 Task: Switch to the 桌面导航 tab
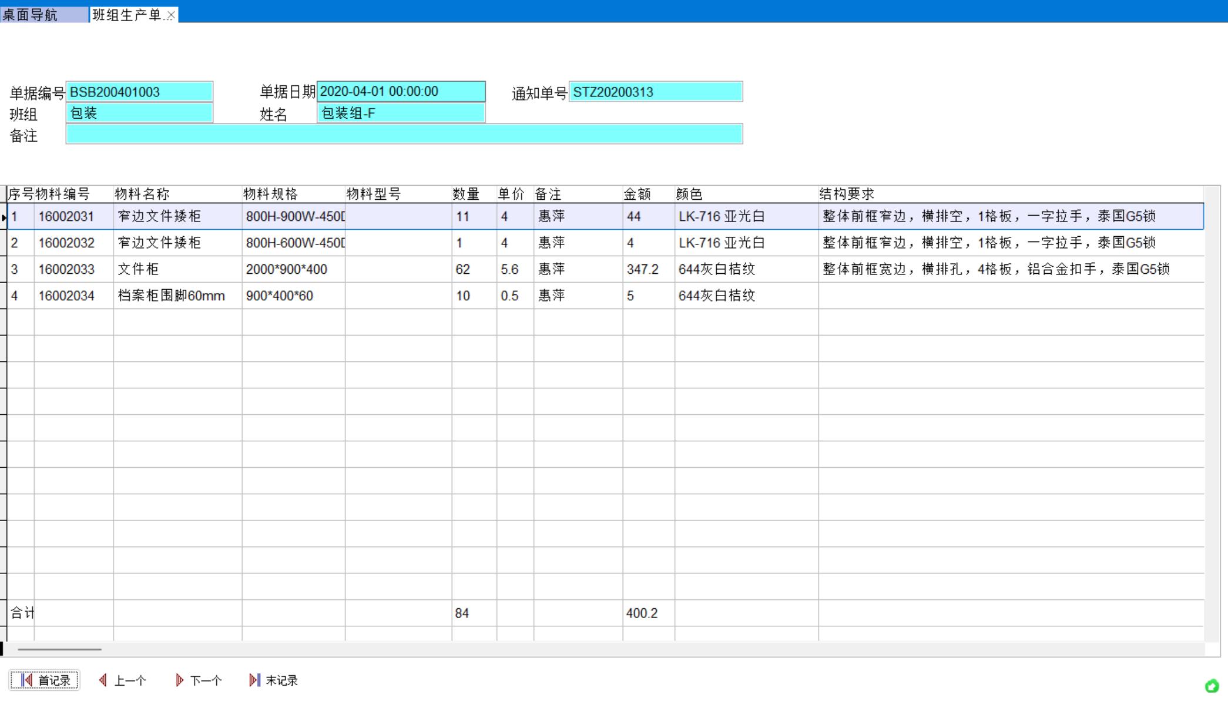(31, 15)
